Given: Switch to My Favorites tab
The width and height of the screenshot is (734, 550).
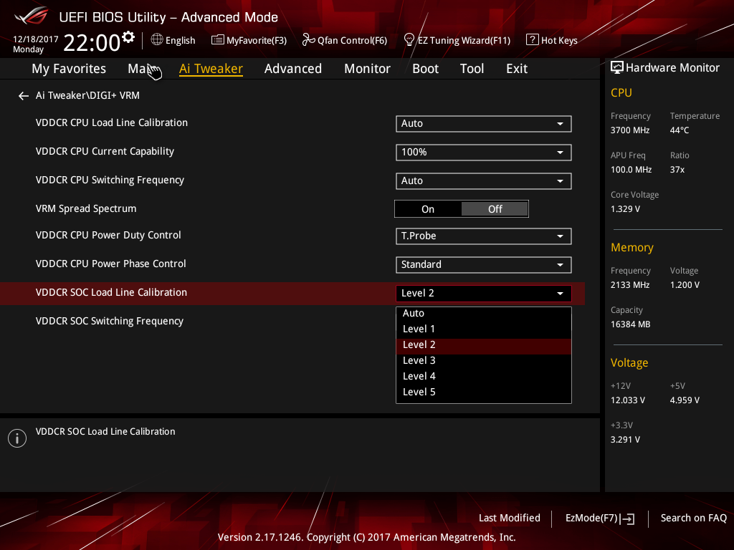Looking at the screenshot, I should 69,69.
